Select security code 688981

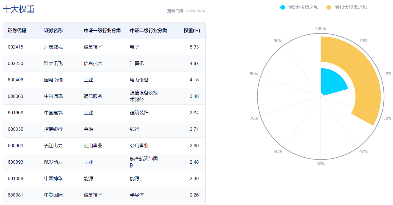tap(15, 195)
